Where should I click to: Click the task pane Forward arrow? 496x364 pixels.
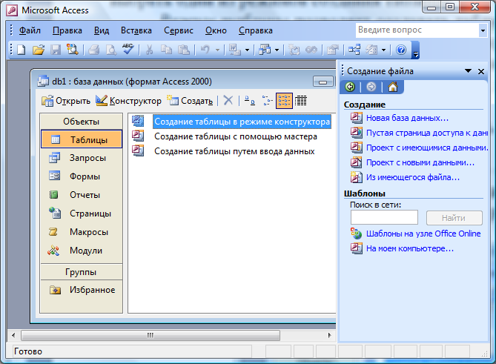pos(371,87)
